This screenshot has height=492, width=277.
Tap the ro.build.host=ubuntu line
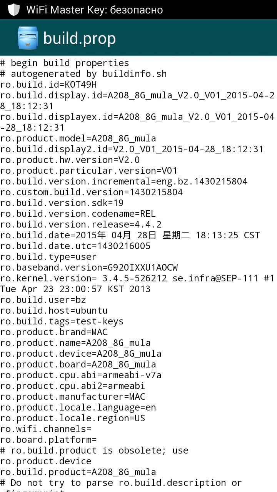click(x=54, y=310)
